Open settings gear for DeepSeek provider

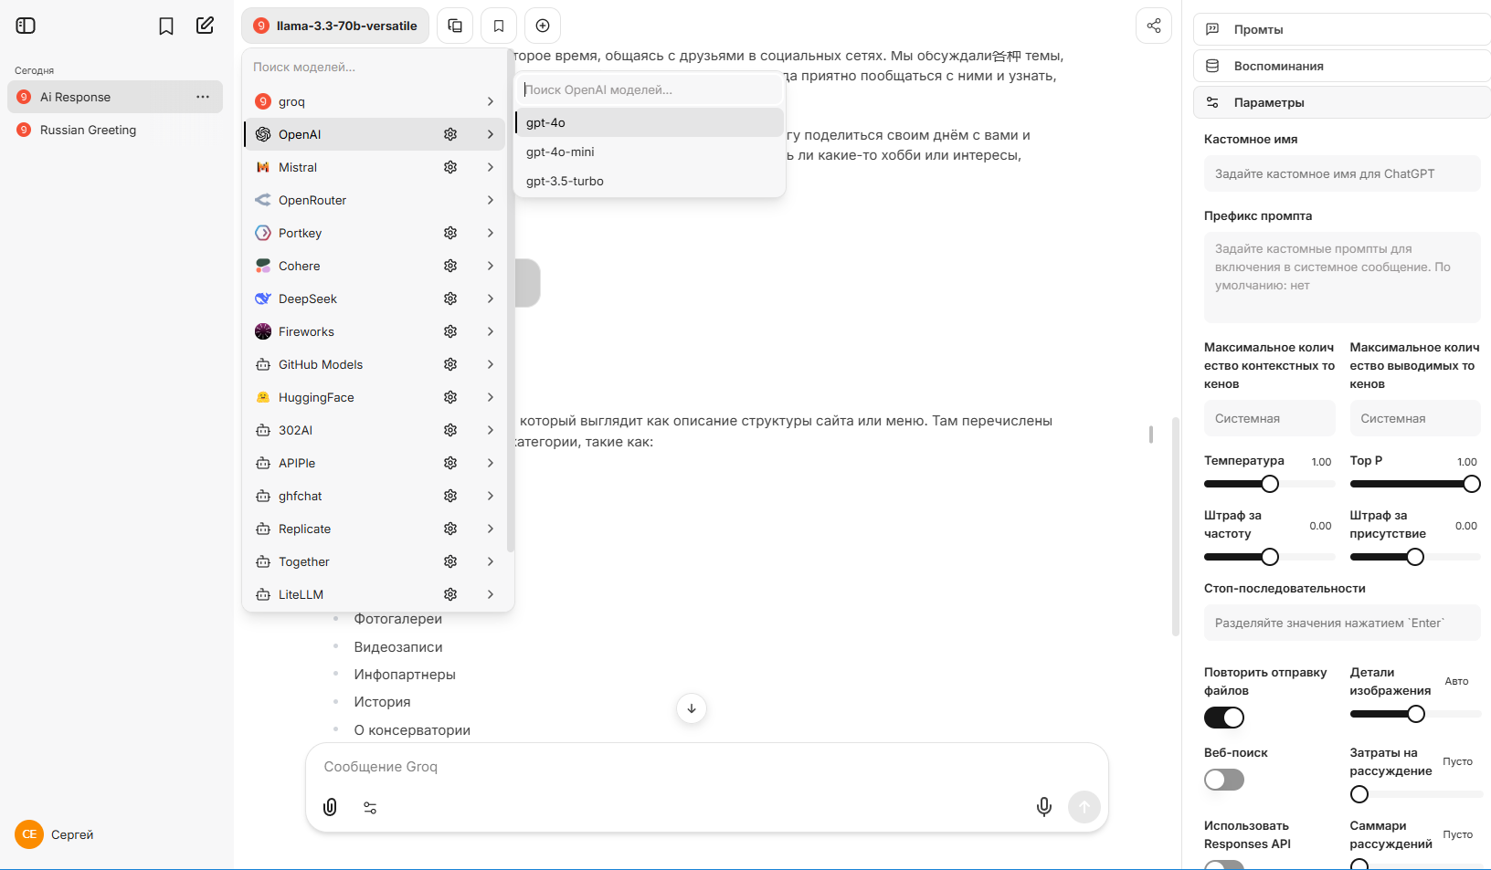click(450, 299)
